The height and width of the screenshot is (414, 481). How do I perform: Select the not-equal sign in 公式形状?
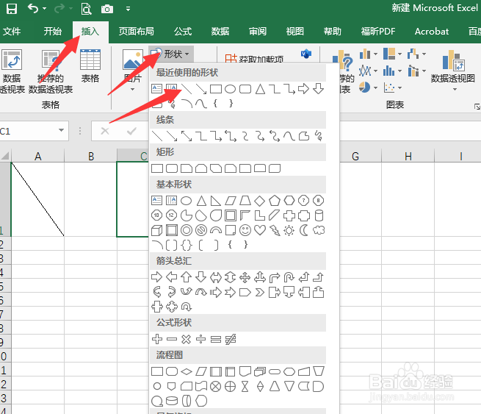click(x=231, y=339)
